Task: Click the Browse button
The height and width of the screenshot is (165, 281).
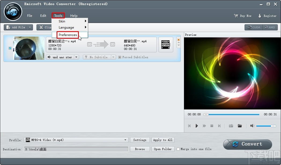Action: [x=140, y=149]
